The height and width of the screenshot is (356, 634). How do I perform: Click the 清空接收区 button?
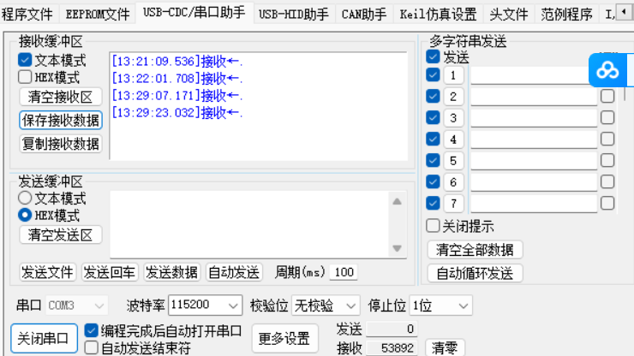pos(61,97)
